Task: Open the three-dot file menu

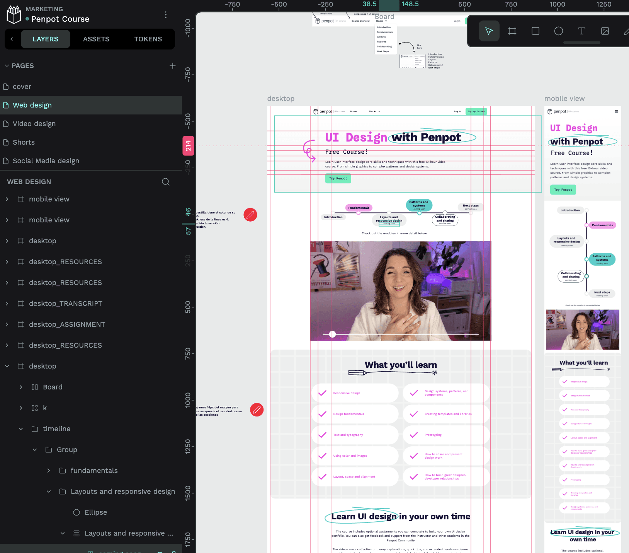Action: (166, 15)
